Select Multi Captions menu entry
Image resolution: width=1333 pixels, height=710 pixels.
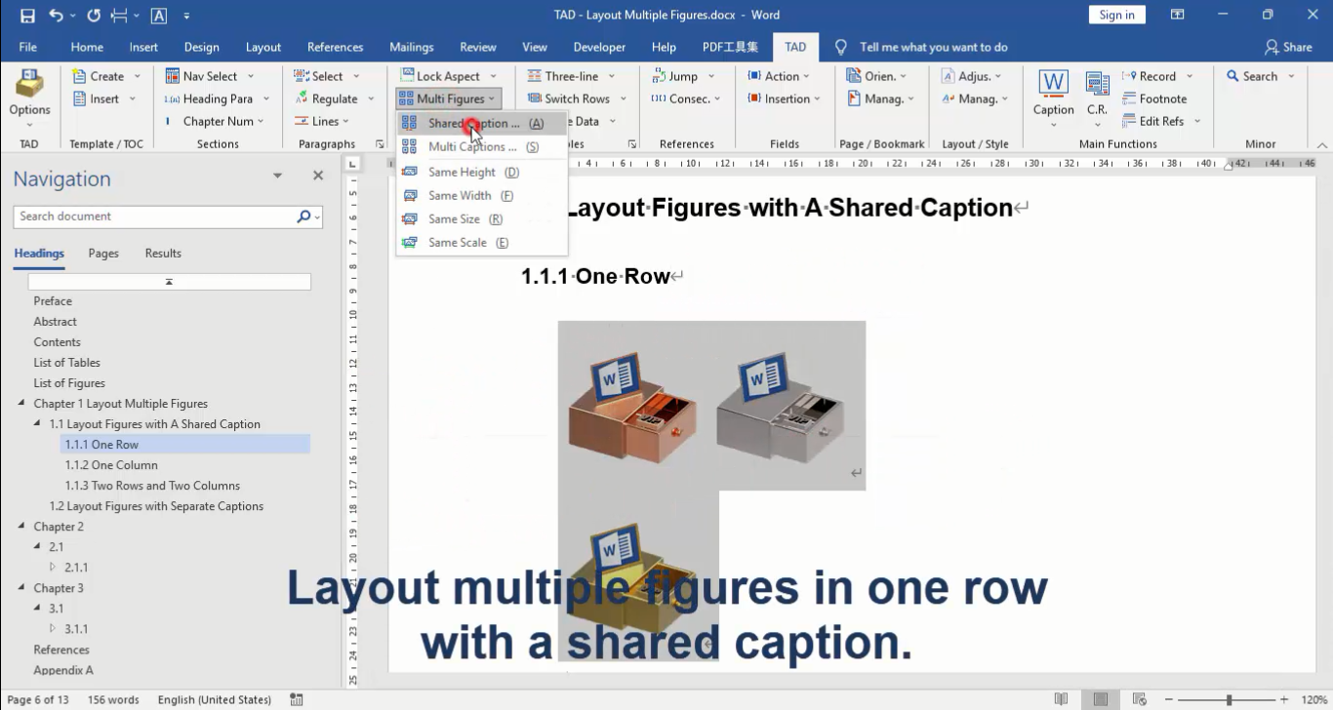click(482, 147)
